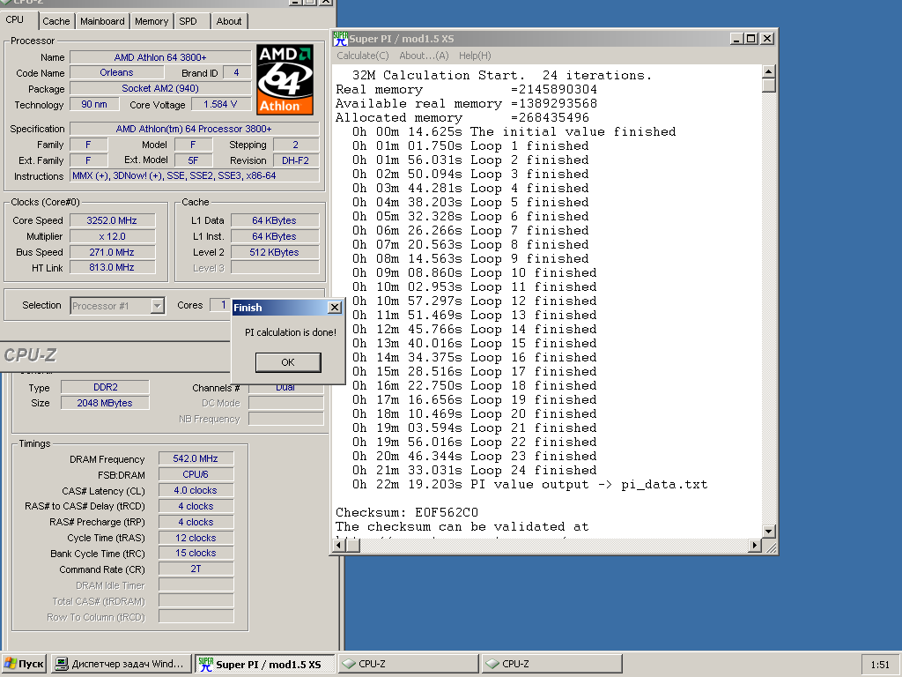
Task: Open the Пуск start menu
Action: 24,664
